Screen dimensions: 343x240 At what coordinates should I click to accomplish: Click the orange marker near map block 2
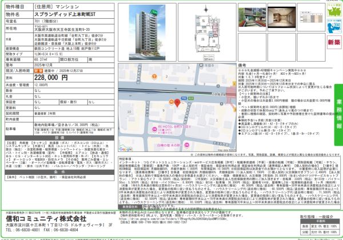click(x=154, y=76)
